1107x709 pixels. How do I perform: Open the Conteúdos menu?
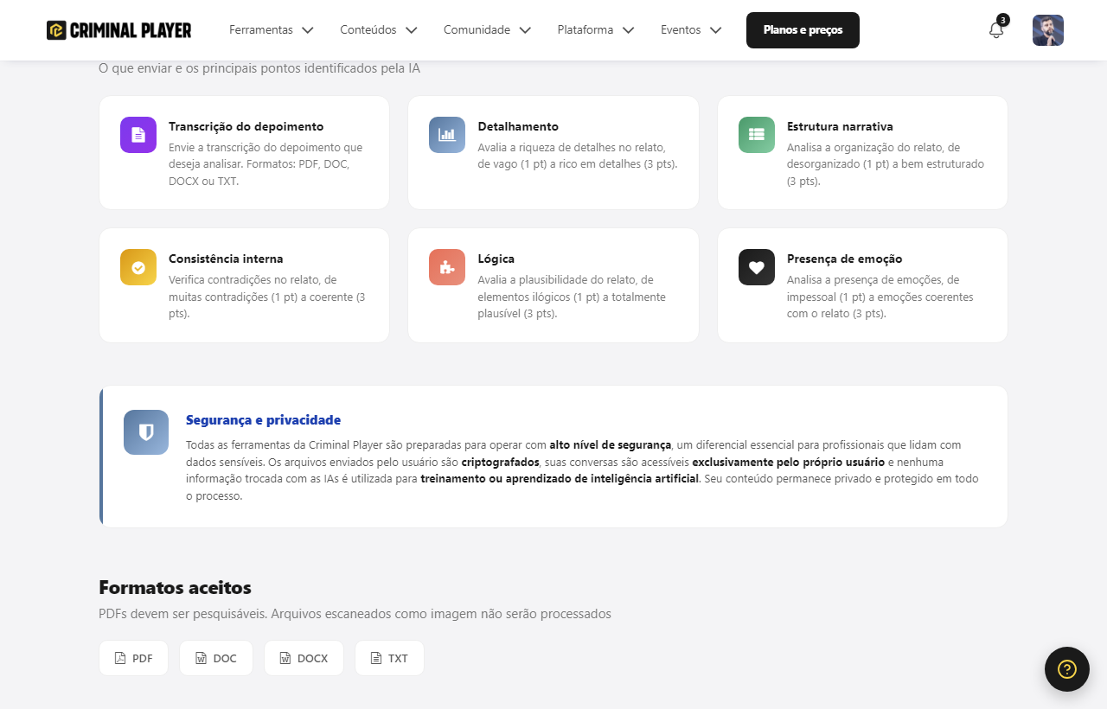coord(379,30)
